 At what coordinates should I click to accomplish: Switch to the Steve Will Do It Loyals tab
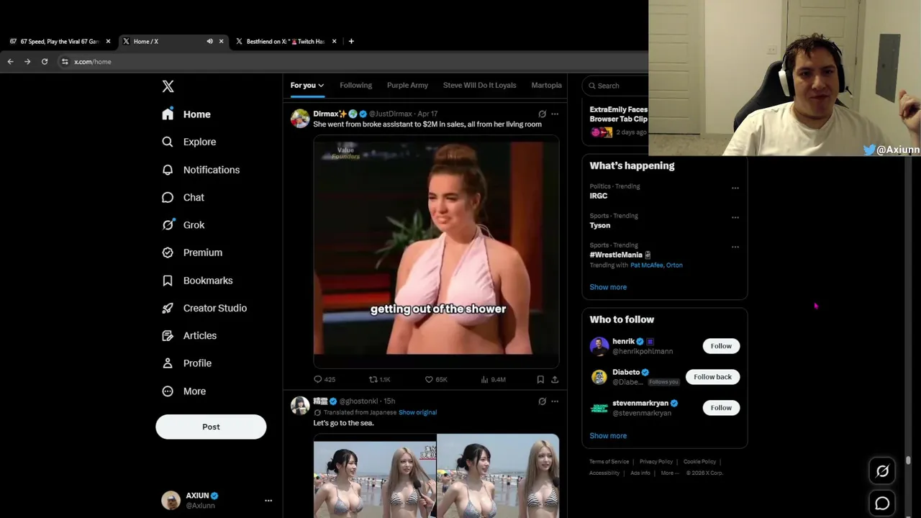point(479,85)
